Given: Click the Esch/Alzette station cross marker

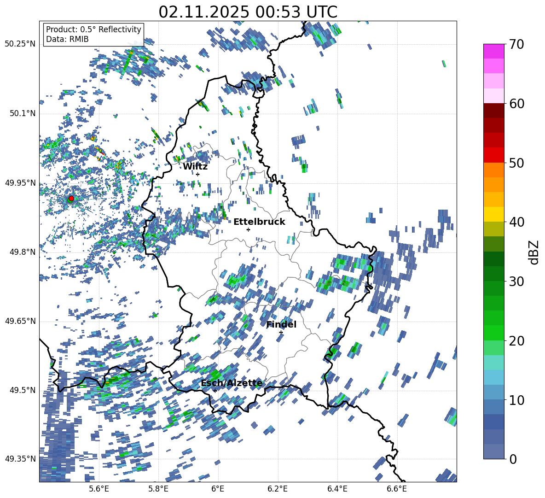Looking at the screenshot, I should (x=215, y=391).
